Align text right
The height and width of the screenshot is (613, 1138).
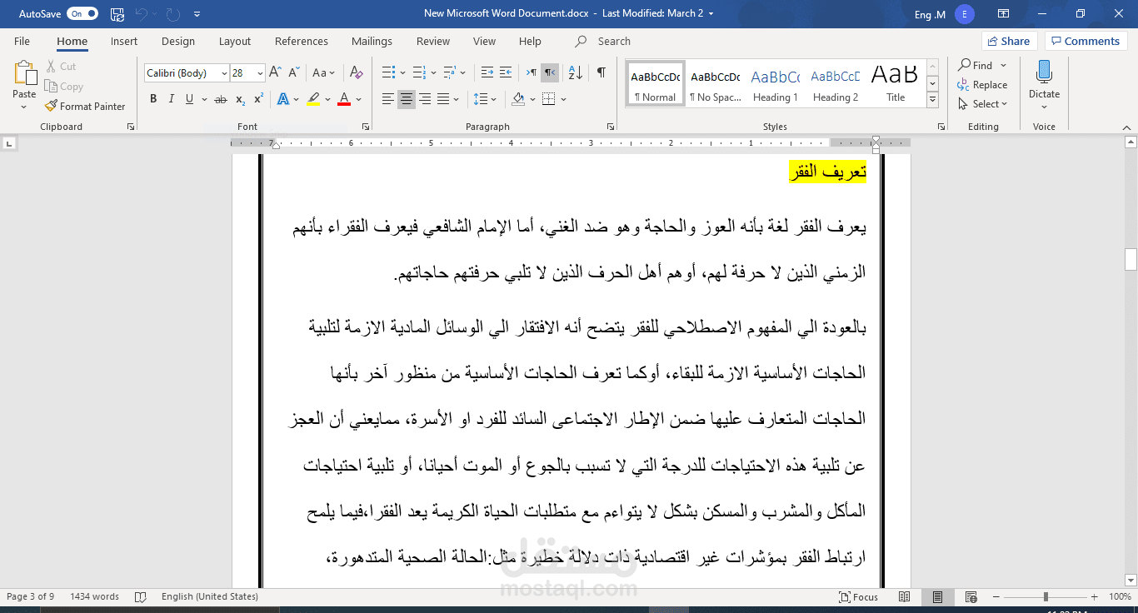[x=425, y=99]
